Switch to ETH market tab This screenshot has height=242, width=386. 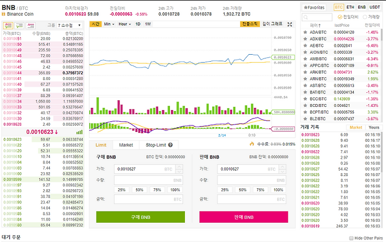point(350,7)
